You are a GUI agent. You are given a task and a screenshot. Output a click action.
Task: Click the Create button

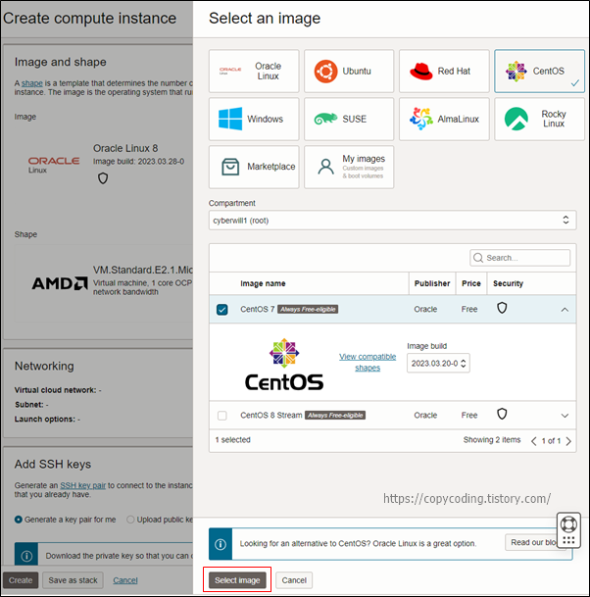pos(21,580)
